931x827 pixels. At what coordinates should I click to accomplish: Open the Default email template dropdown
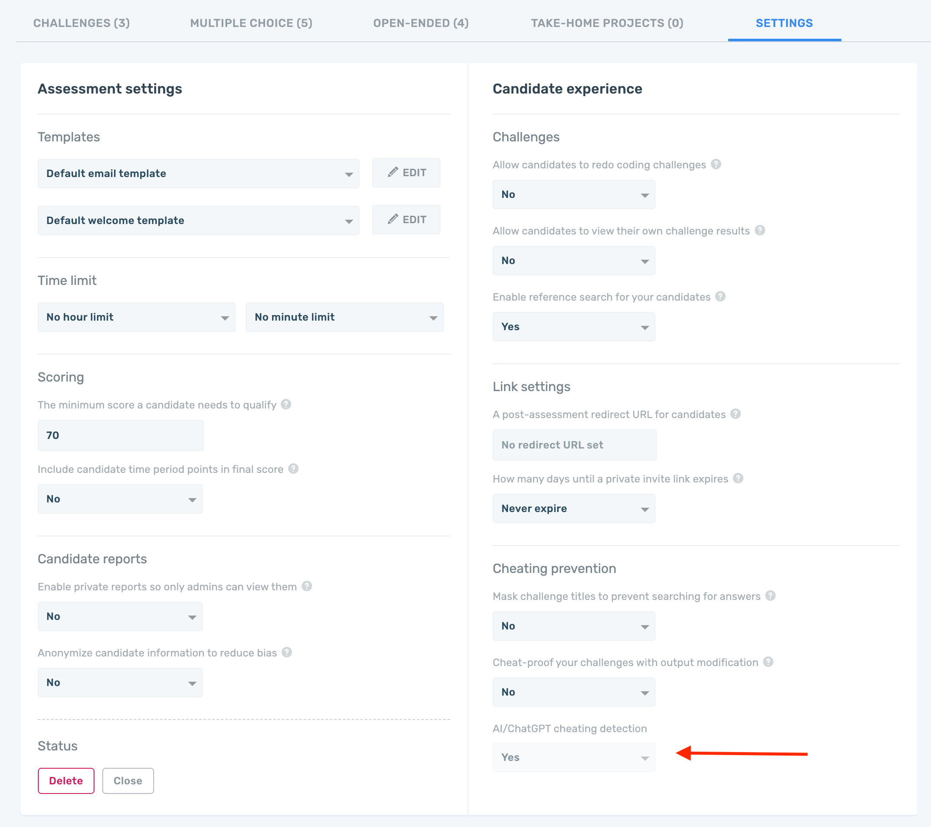pos(198,174)
